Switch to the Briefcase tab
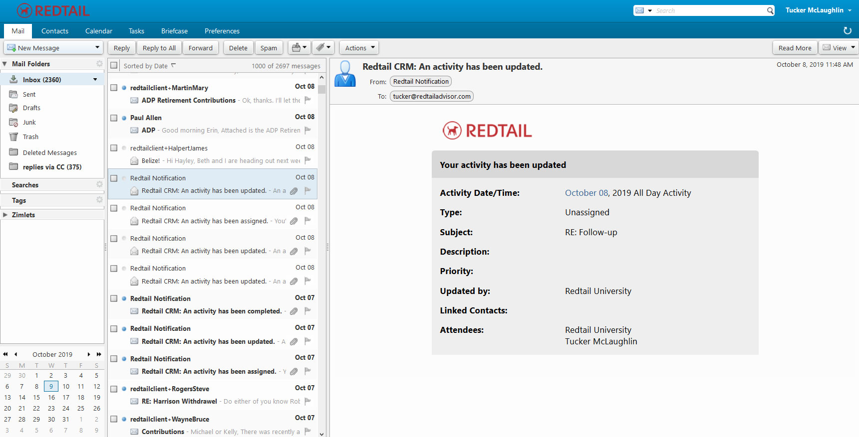859x437 pixels. tap(174, 31)
